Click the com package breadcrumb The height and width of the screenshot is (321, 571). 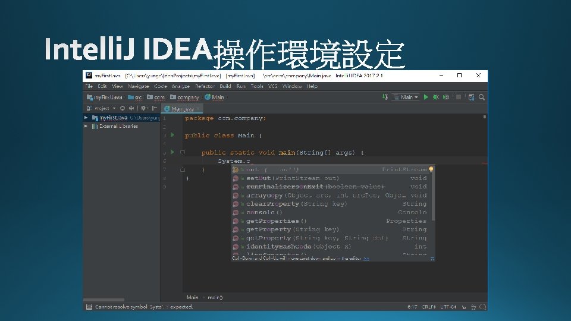click(156, 97)
